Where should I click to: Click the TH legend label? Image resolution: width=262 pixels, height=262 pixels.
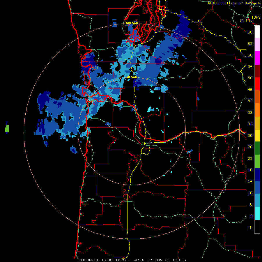point(250,227)
